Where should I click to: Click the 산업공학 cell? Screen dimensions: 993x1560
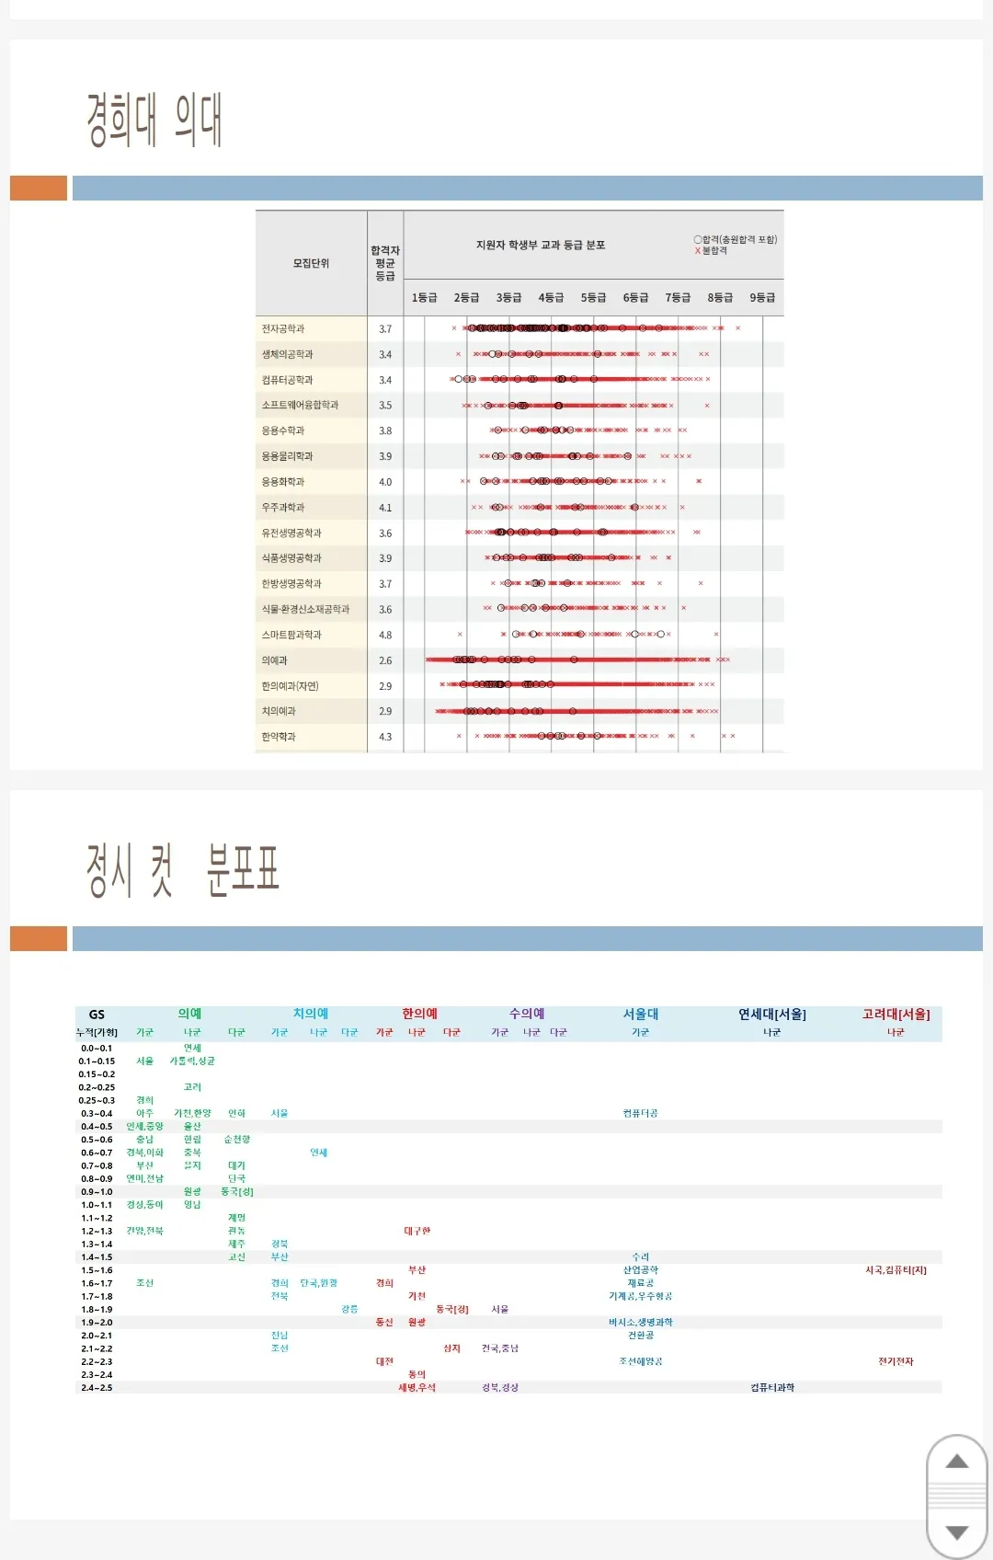click(x=641, y=1270)
